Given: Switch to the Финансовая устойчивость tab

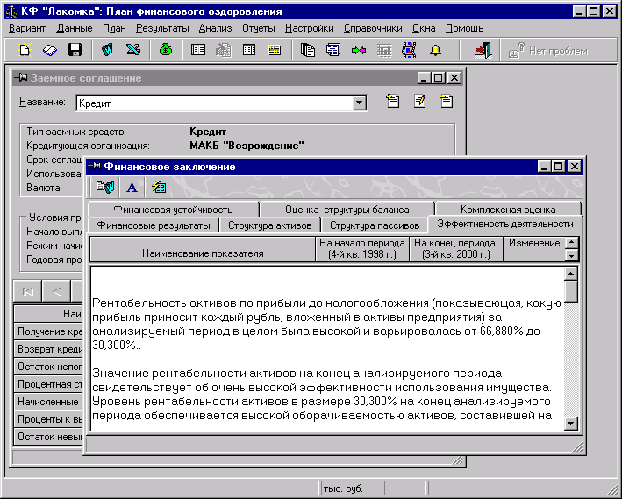Looking at the screenshot, I should [173, 209].
